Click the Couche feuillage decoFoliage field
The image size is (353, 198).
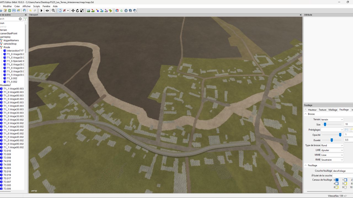[x=343, y=171]
